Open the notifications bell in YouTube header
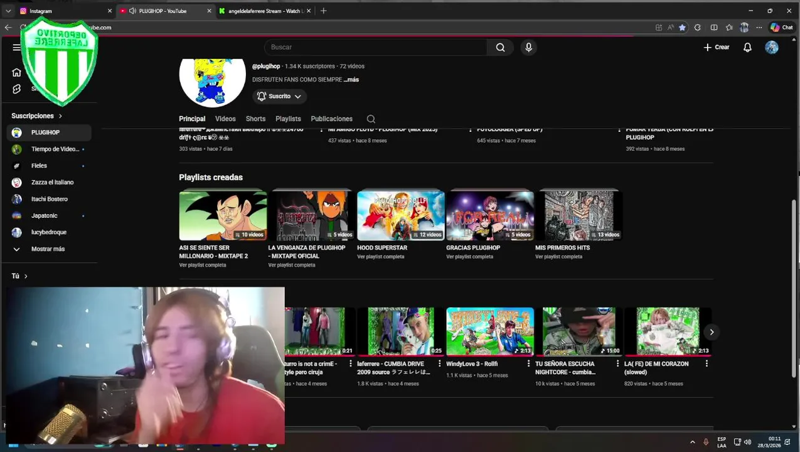The image size is (800, 452). [747, 47]
